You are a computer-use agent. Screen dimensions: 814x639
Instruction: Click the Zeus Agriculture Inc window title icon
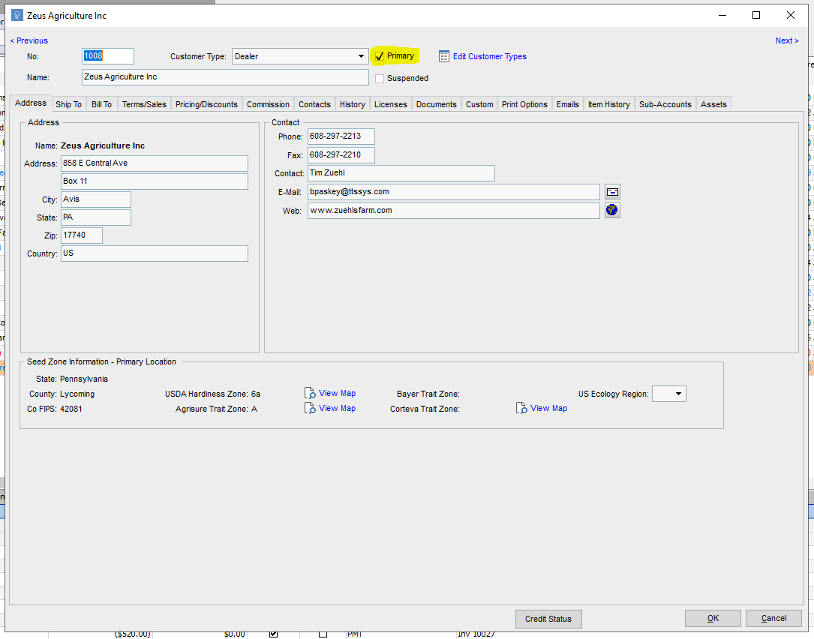(x=17, y=15)
